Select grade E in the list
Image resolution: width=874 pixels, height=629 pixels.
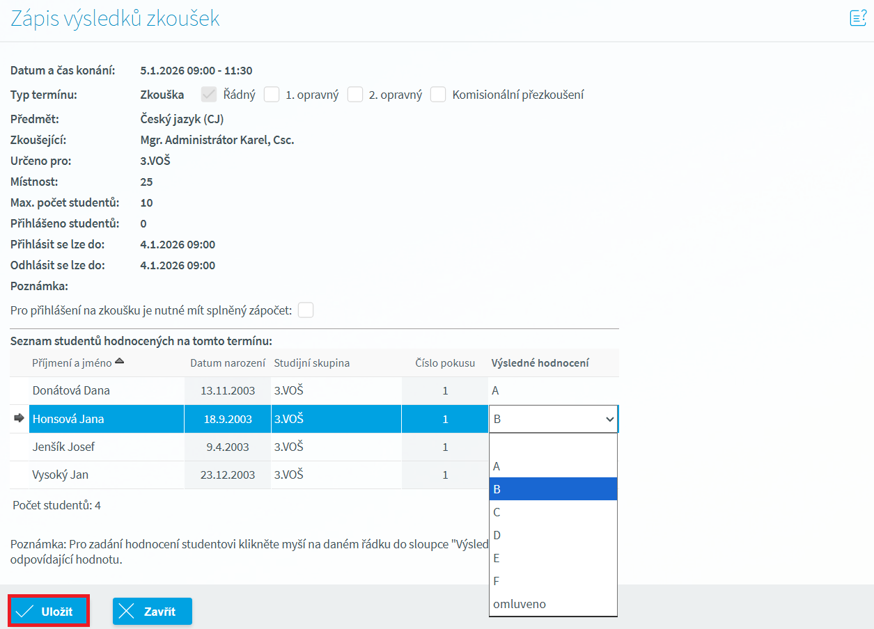click(553, 558)
